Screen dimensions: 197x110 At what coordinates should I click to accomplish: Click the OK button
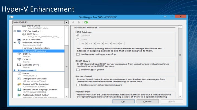point(123,101)
